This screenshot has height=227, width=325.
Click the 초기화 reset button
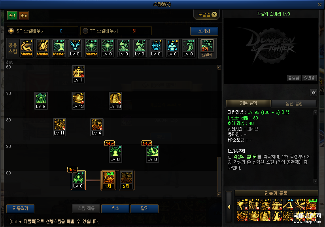pos(204,31)
